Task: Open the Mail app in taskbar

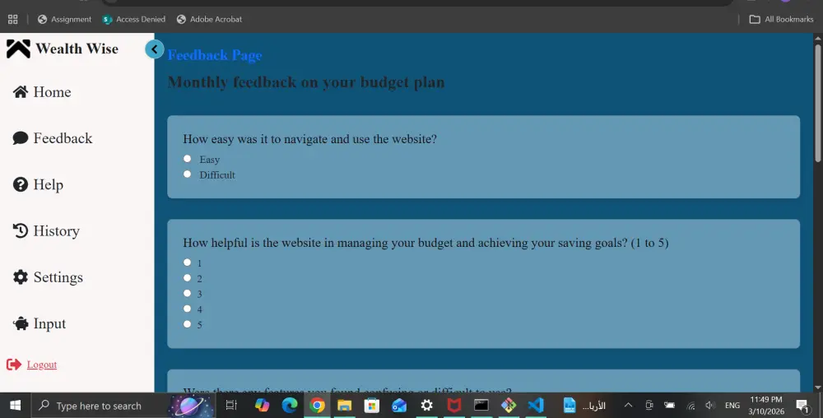Action: (399, 406)
